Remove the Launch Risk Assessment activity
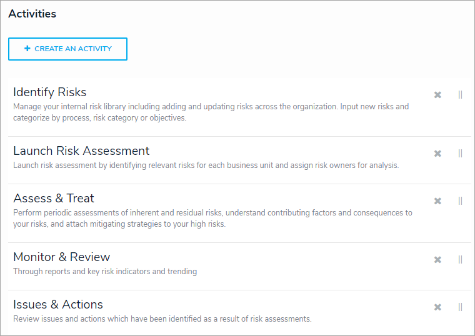This screenshot has height=336, width=475. tap(437, 154)
